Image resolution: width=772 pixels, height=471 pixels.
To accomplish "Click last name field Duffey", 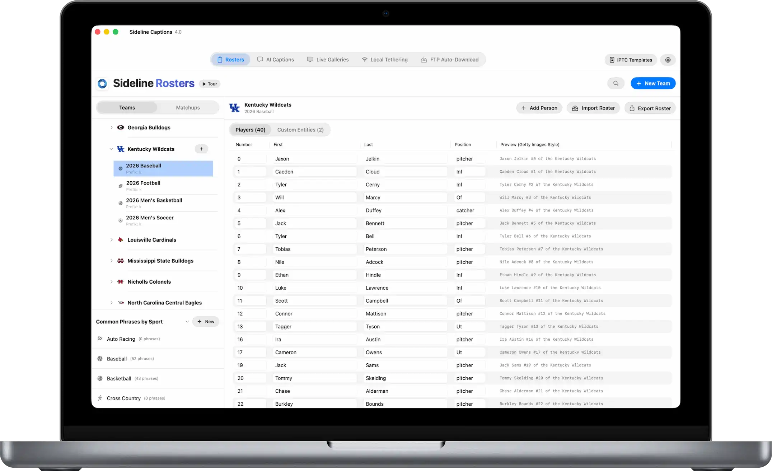I will [405, 210].
